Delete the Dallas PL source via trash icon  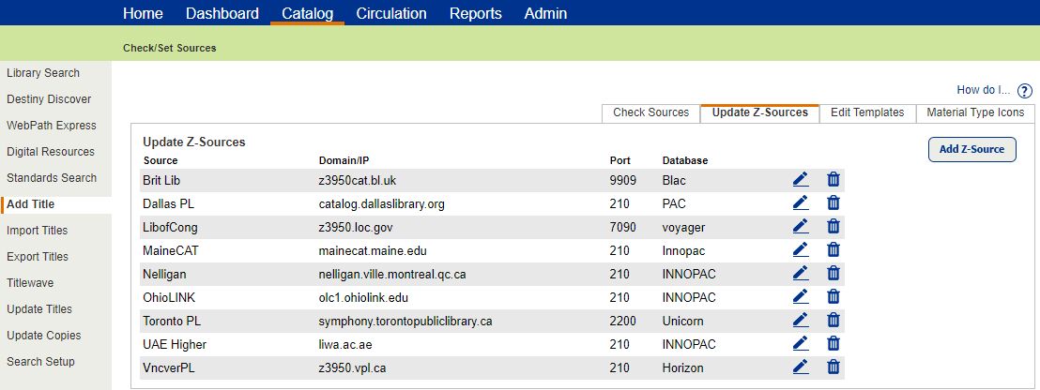[x=833, y=202]
